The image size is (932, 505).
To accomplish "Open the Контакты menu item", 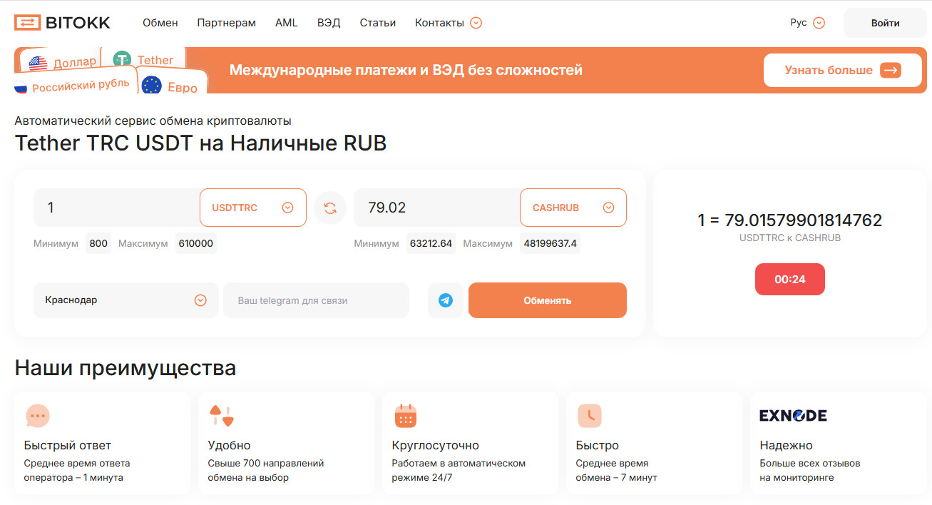I will 439,23.
